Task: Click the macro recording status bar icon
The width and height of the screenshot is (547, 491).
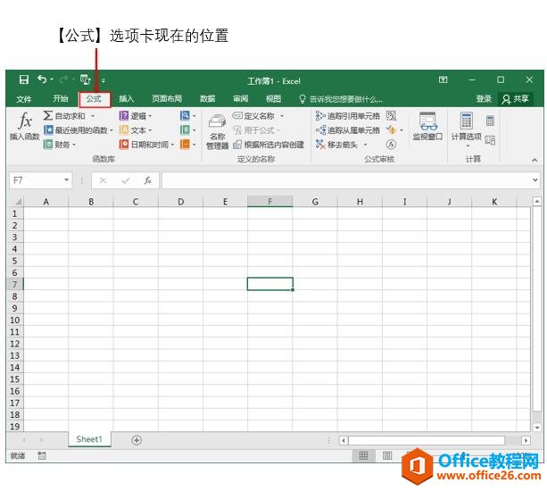Action: click(x=42, y=455)
